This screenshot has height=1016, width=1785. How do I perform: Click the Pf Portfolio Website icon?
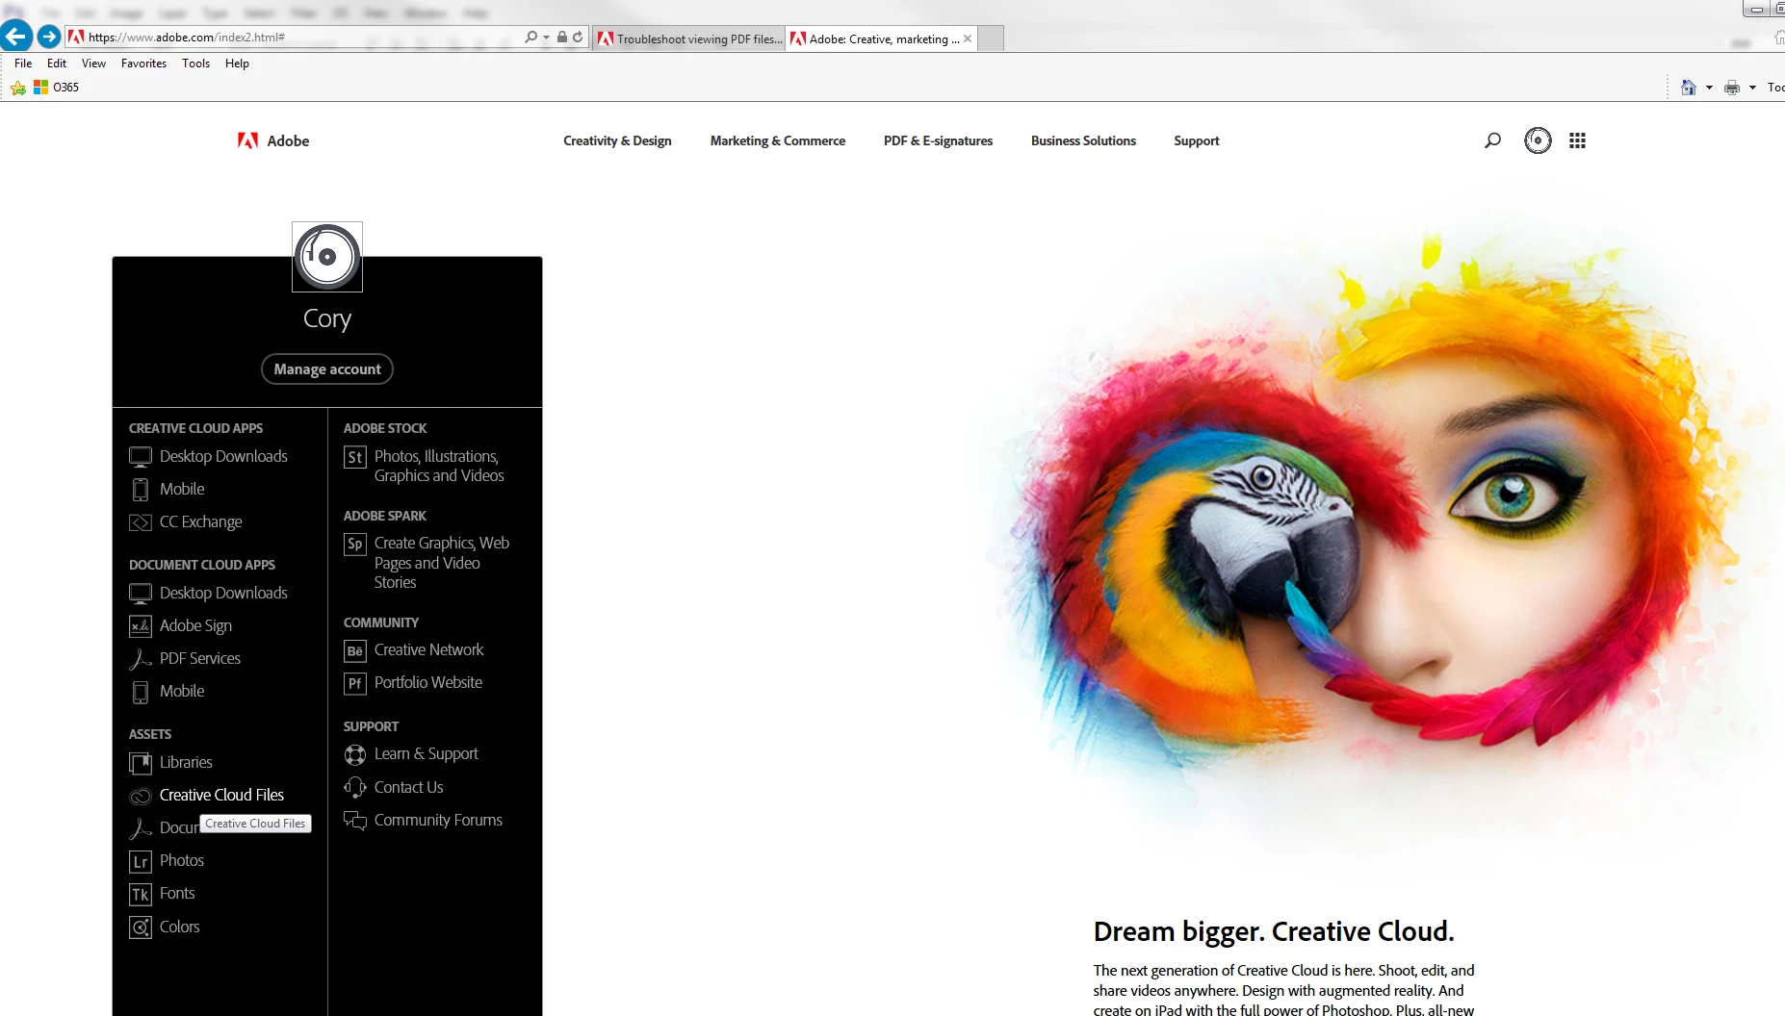coord(355,683)
